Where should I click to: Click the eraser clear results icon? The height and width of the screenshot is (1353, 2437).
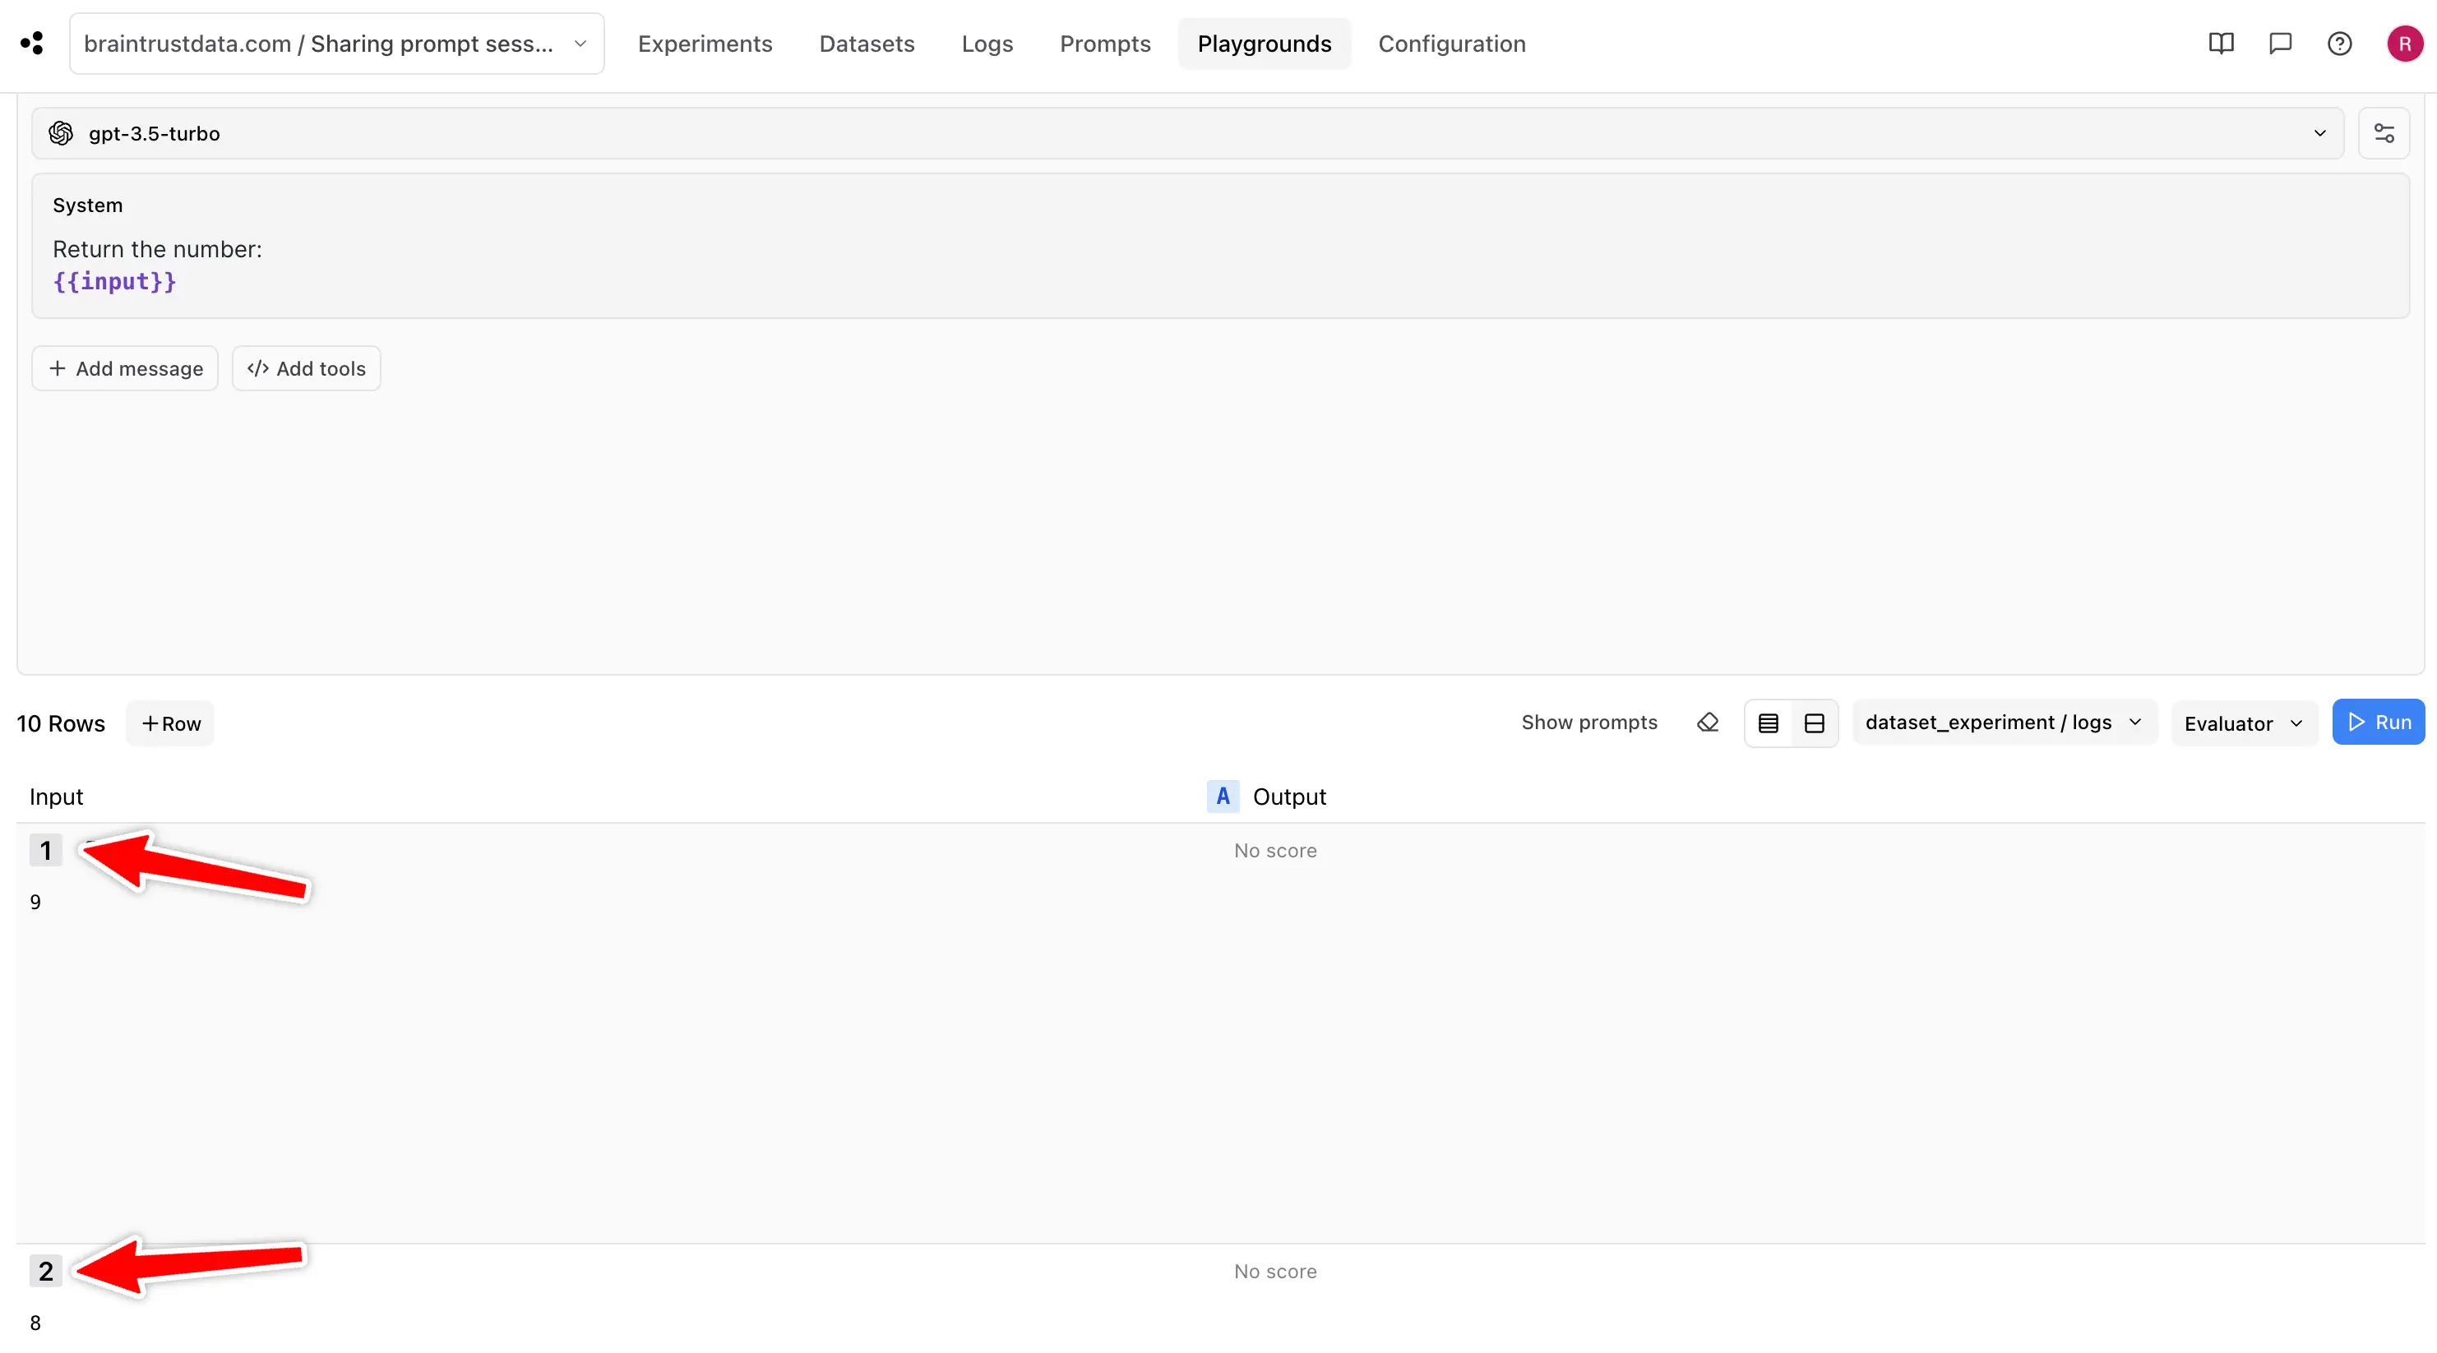coord(1708,723)
